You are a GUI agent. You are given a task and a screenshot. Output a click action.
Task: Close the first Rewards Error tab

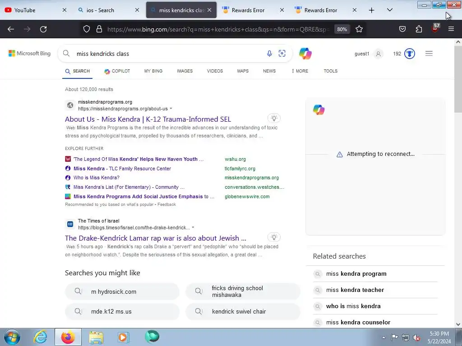coord(282,10)
